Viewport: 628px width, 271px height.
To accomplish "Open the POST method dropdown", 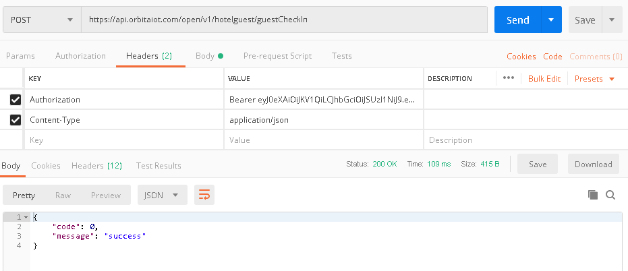I will 42,20.
